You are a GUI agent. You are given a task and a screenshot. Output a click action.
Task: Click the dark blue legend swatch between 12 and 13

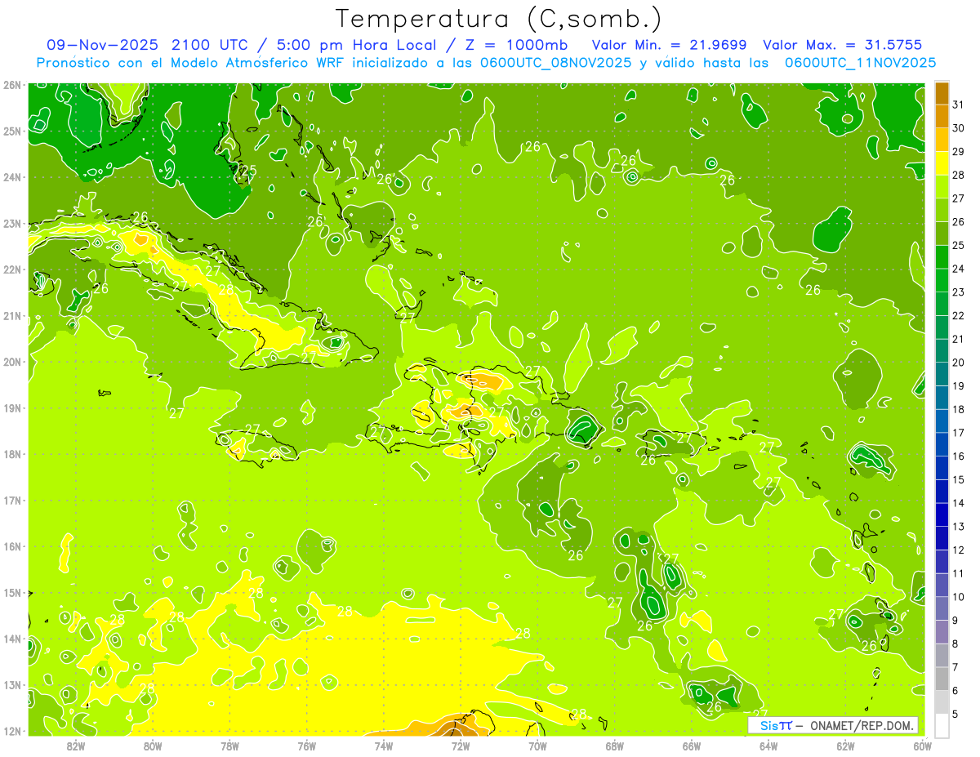tap(942, 538)
